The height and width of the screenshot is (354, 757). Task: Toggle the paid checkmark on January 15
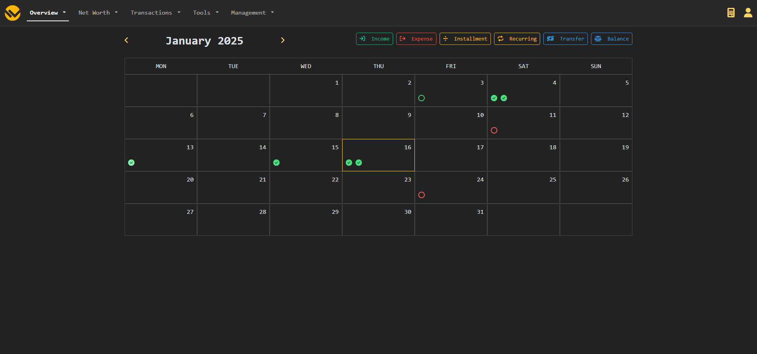pos(276,163)
